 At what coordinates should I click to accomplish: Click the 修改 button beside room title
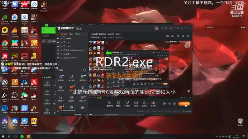coord(118,34)
